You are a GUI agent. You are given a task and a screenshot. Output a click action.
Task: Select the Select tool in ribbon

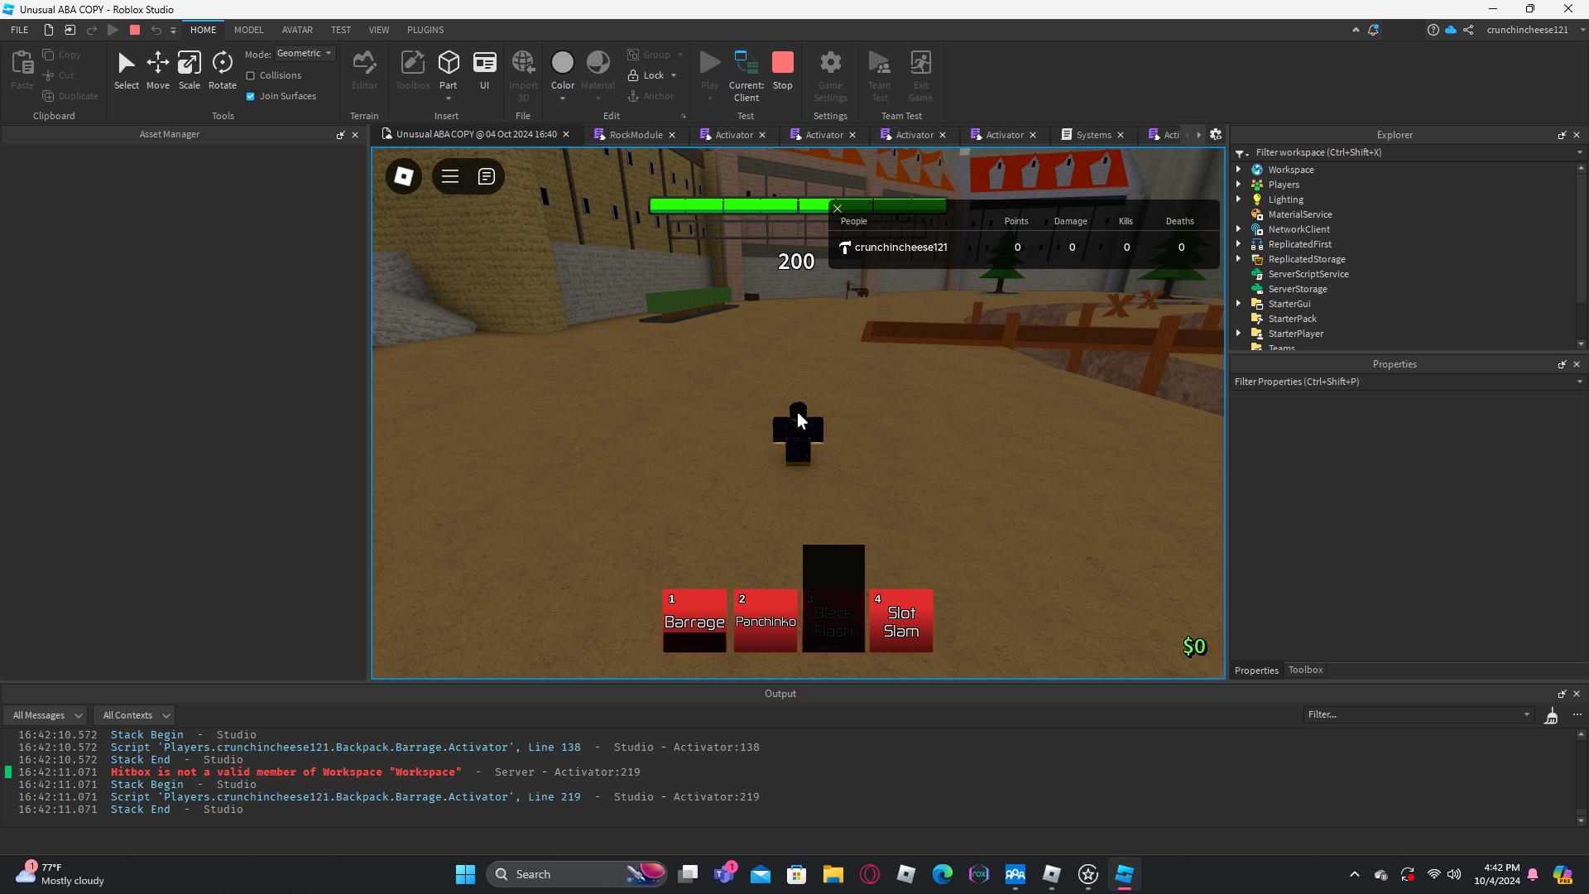pos(127,70)
